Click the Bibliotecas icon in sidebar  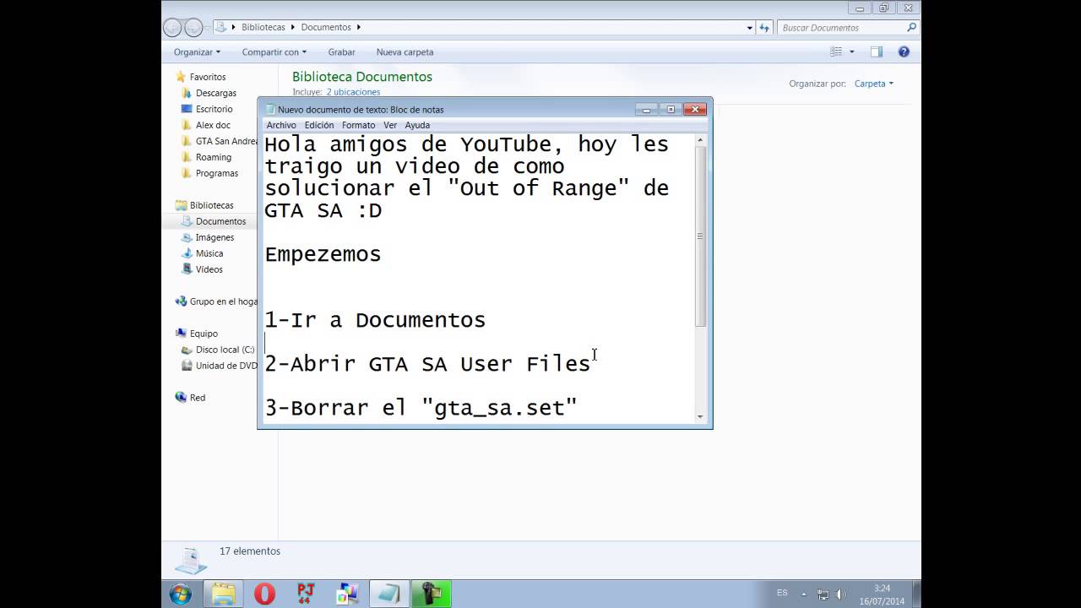pos(181,205)
